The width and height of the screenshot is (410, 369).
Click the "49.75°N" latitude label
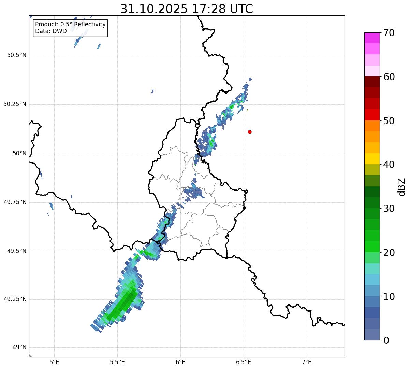pyautogui.click(x=15, y=202)
